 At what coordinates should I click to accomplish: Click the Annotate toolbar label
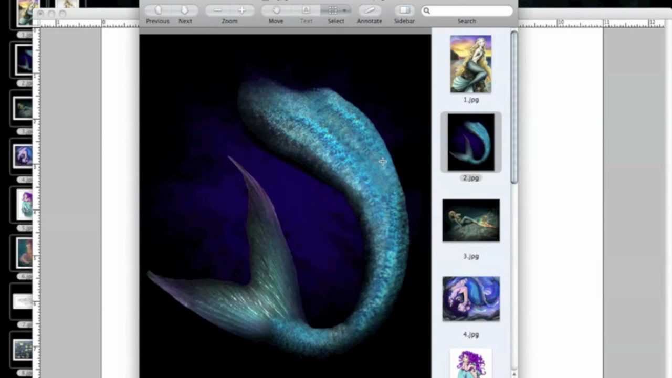tap(369, 21)
